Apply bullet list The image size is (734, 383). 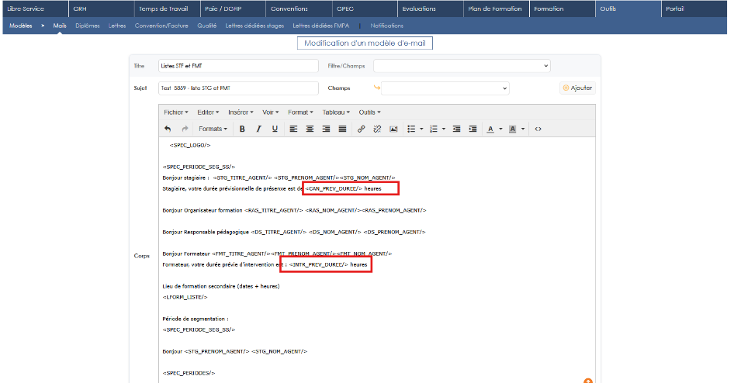[411, 129]
